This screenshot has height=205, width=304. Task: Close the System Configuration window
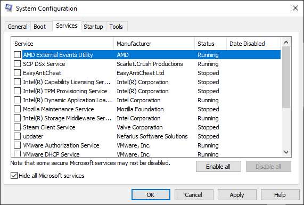(295, 8)
